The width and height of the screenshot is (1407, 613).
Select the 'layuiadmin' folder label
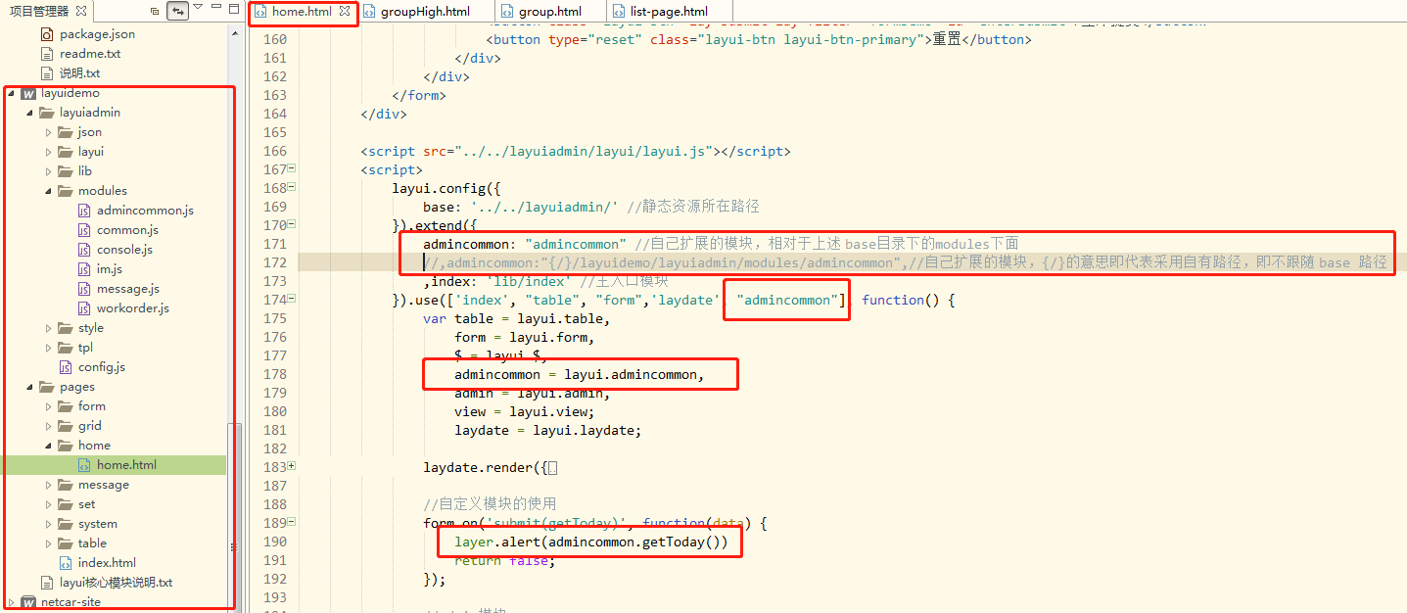[x=90, y=113]
